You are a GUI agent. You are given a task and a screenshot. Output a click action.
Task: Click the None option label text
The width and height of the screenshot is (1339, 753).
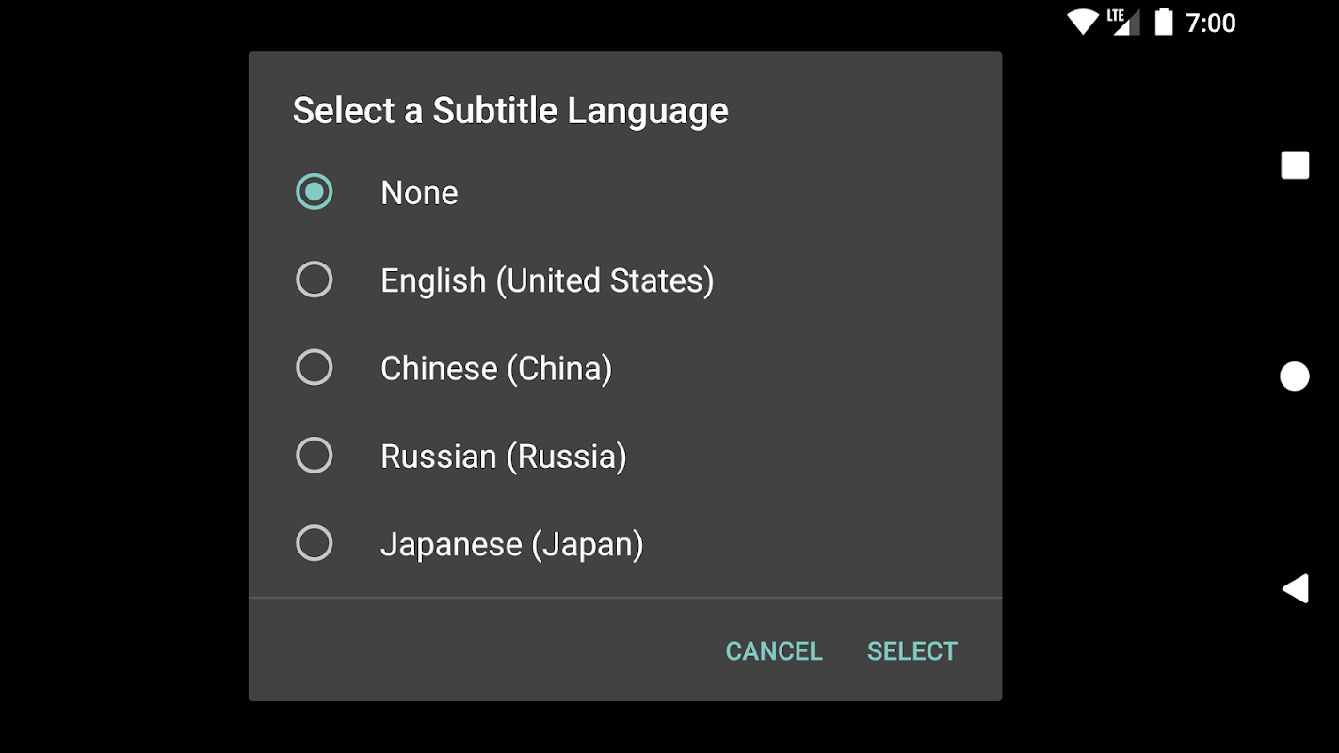click(x=419, y=193)
